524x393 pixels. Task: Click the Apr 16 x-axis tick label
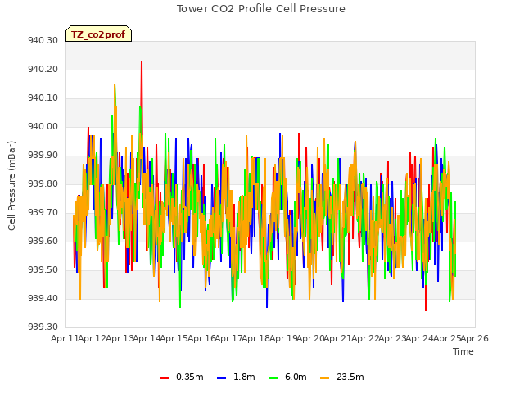201,338
